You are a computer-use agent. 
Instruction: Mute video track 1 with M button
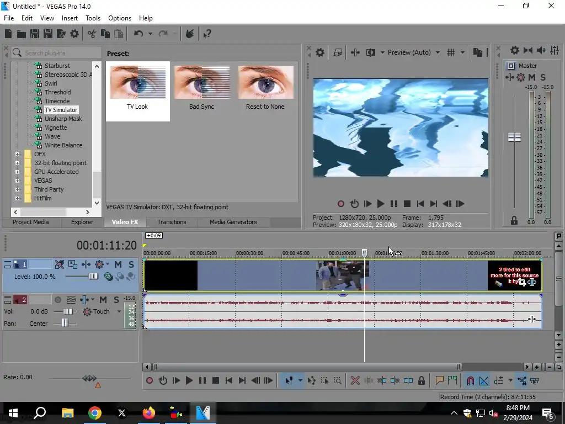(x=118, y=264)
